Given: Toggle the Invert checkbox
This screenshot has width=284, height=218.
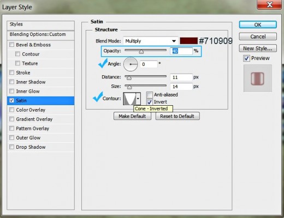Looking at the screenshot, I should (x=150, y=102).
